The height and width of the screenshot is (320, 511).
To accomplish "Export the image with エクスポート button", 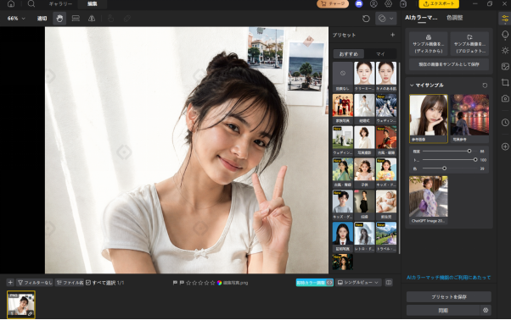I will click(439, 4).
